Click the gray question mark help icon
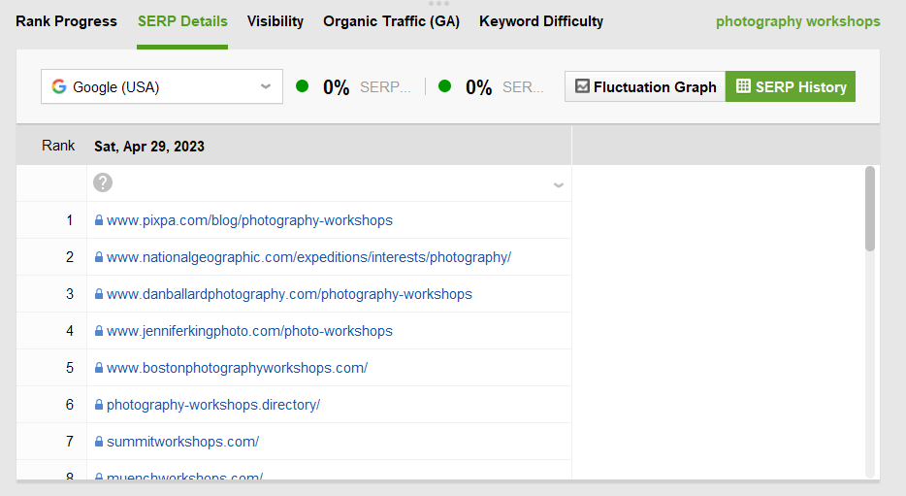 tap(103, 182)
